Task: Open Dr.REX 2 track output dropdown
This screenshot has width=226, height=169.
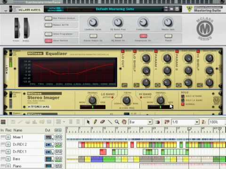Action: [49, 145]
